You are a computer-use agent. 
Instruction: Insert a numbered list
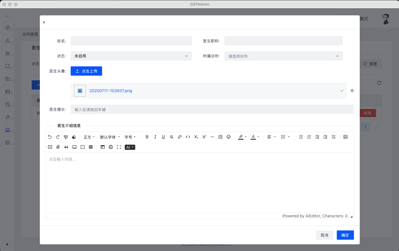[309, 137]
